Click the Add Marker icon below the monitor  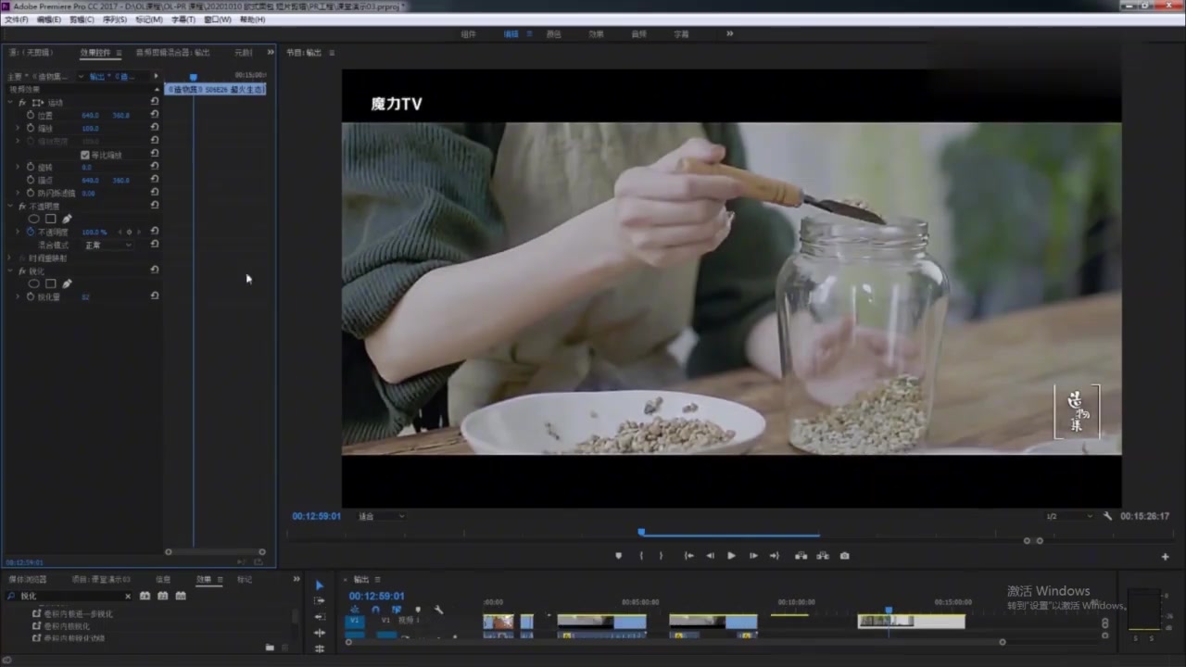[x=618, y=556]
